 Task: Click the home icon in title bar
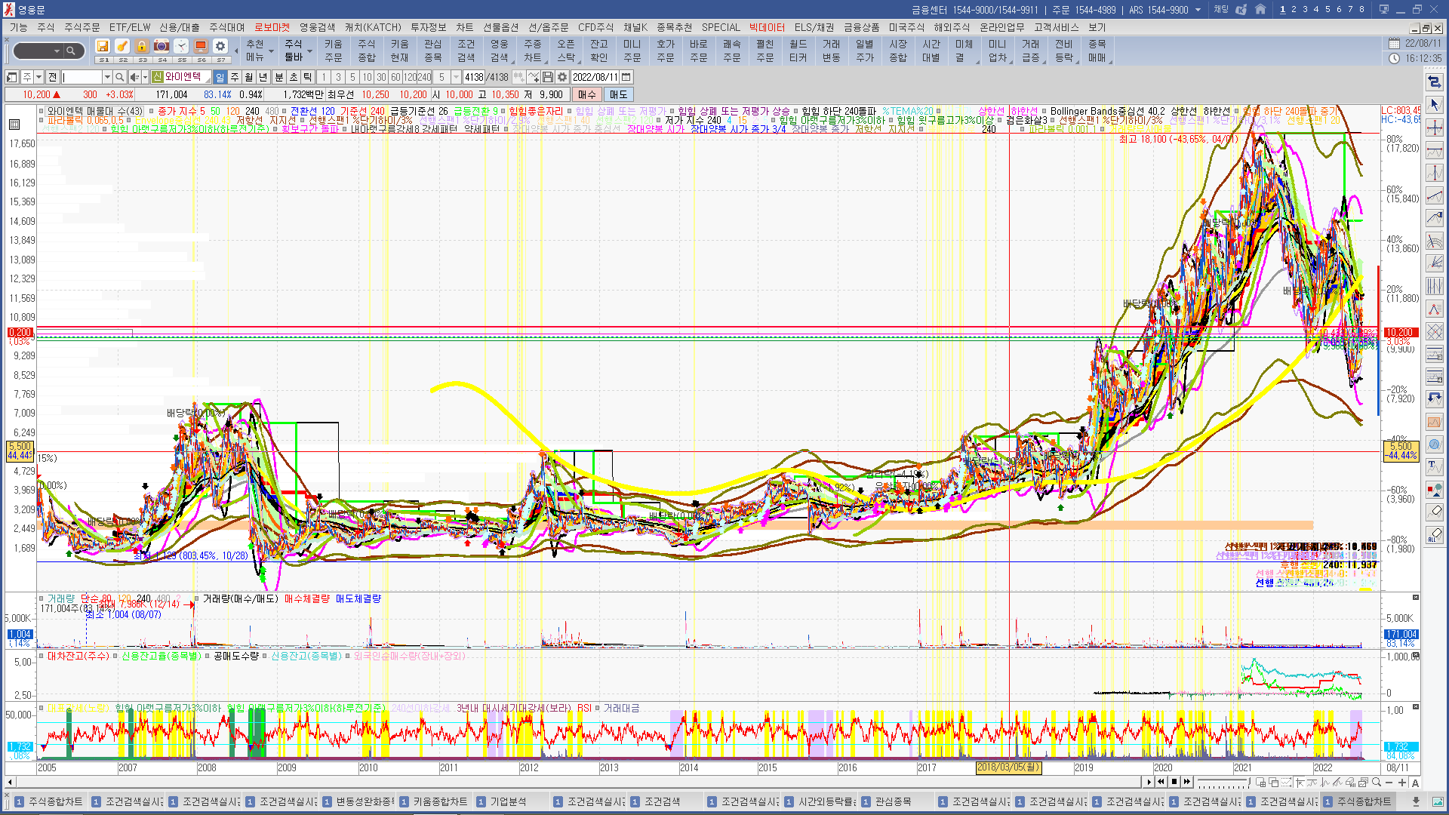(x=1260, y=10)
